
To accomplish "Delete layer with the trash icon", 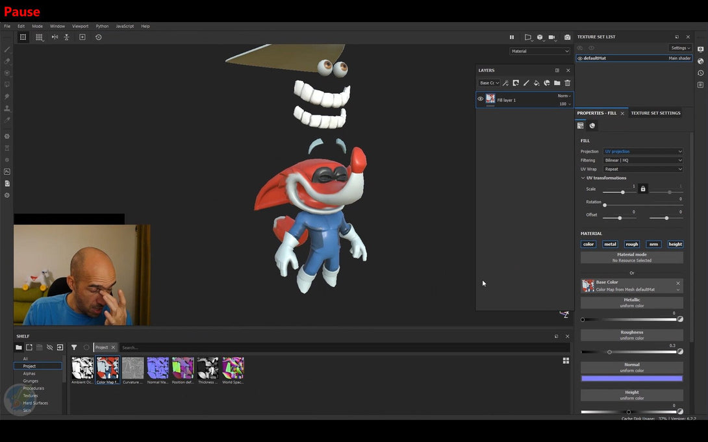I will pyautogui.click(x=568, y=83).
